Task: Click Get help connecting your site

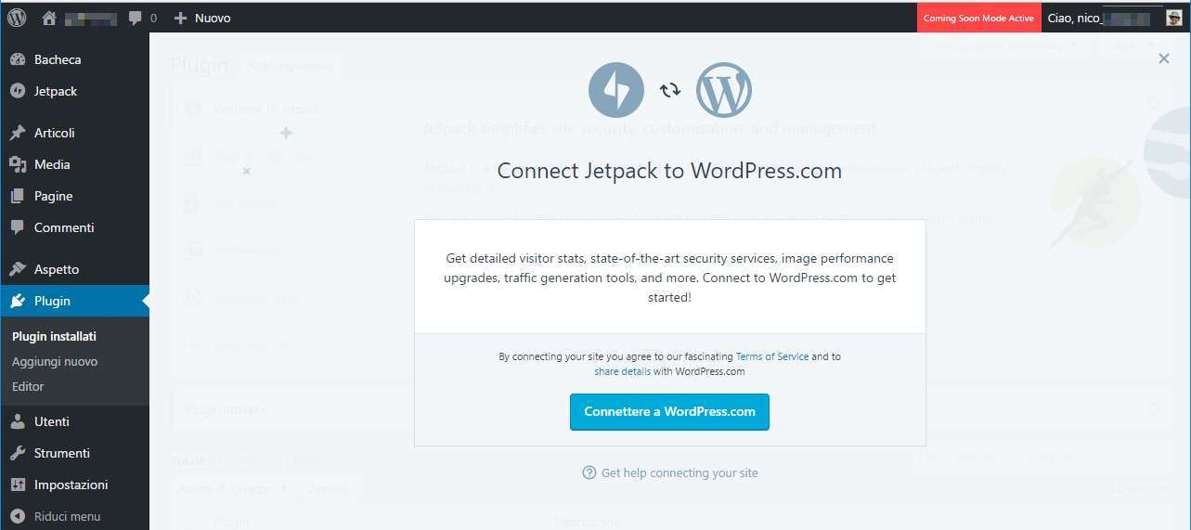Action: 680,472
